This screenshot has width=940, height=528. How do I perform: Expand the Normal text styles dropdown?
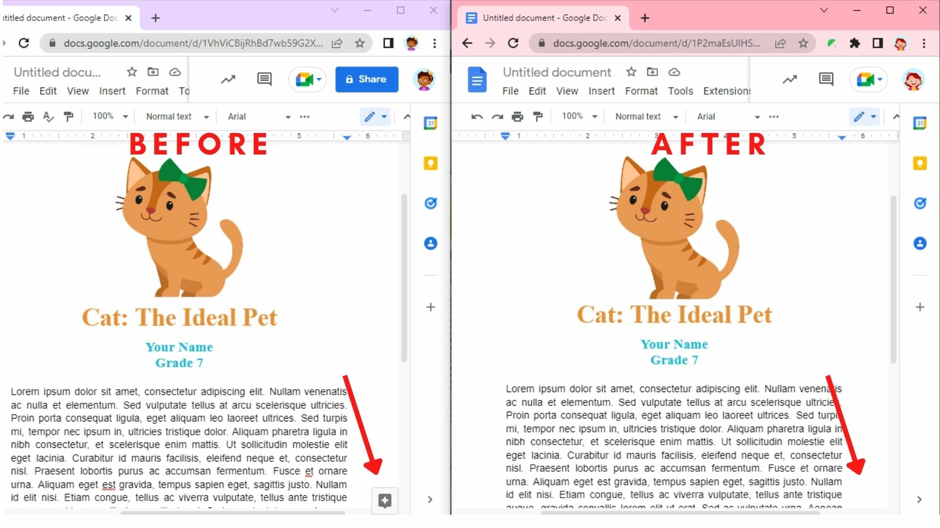coord(645,116)
